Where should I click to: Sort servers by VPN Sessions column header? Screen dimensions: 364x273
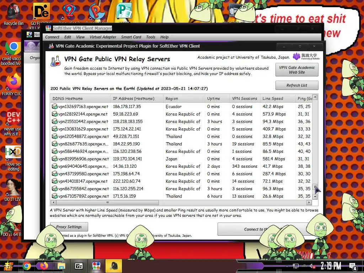click(245, 98)
